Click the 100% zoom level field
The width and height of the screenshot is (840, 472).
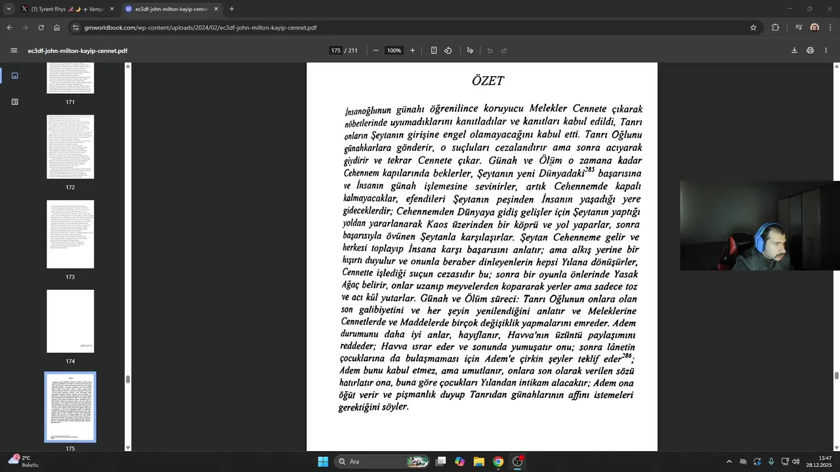(x=394, y=50)
